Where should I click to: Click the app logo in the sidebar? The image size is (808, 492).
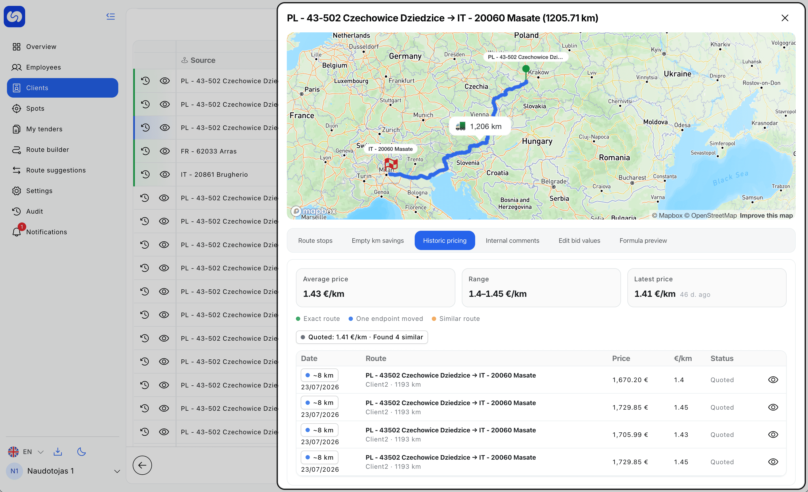tap(14, 16)
